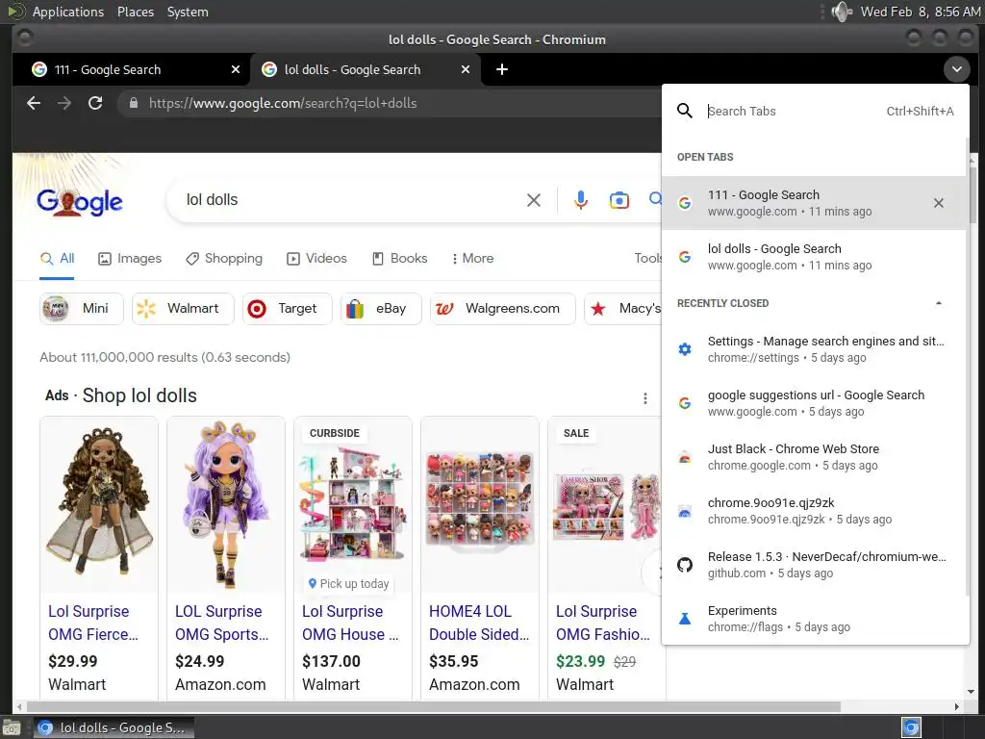Viewport: 985px width, 739px height.
Task: Filter by the eBay chip
Action: (381, 309)
